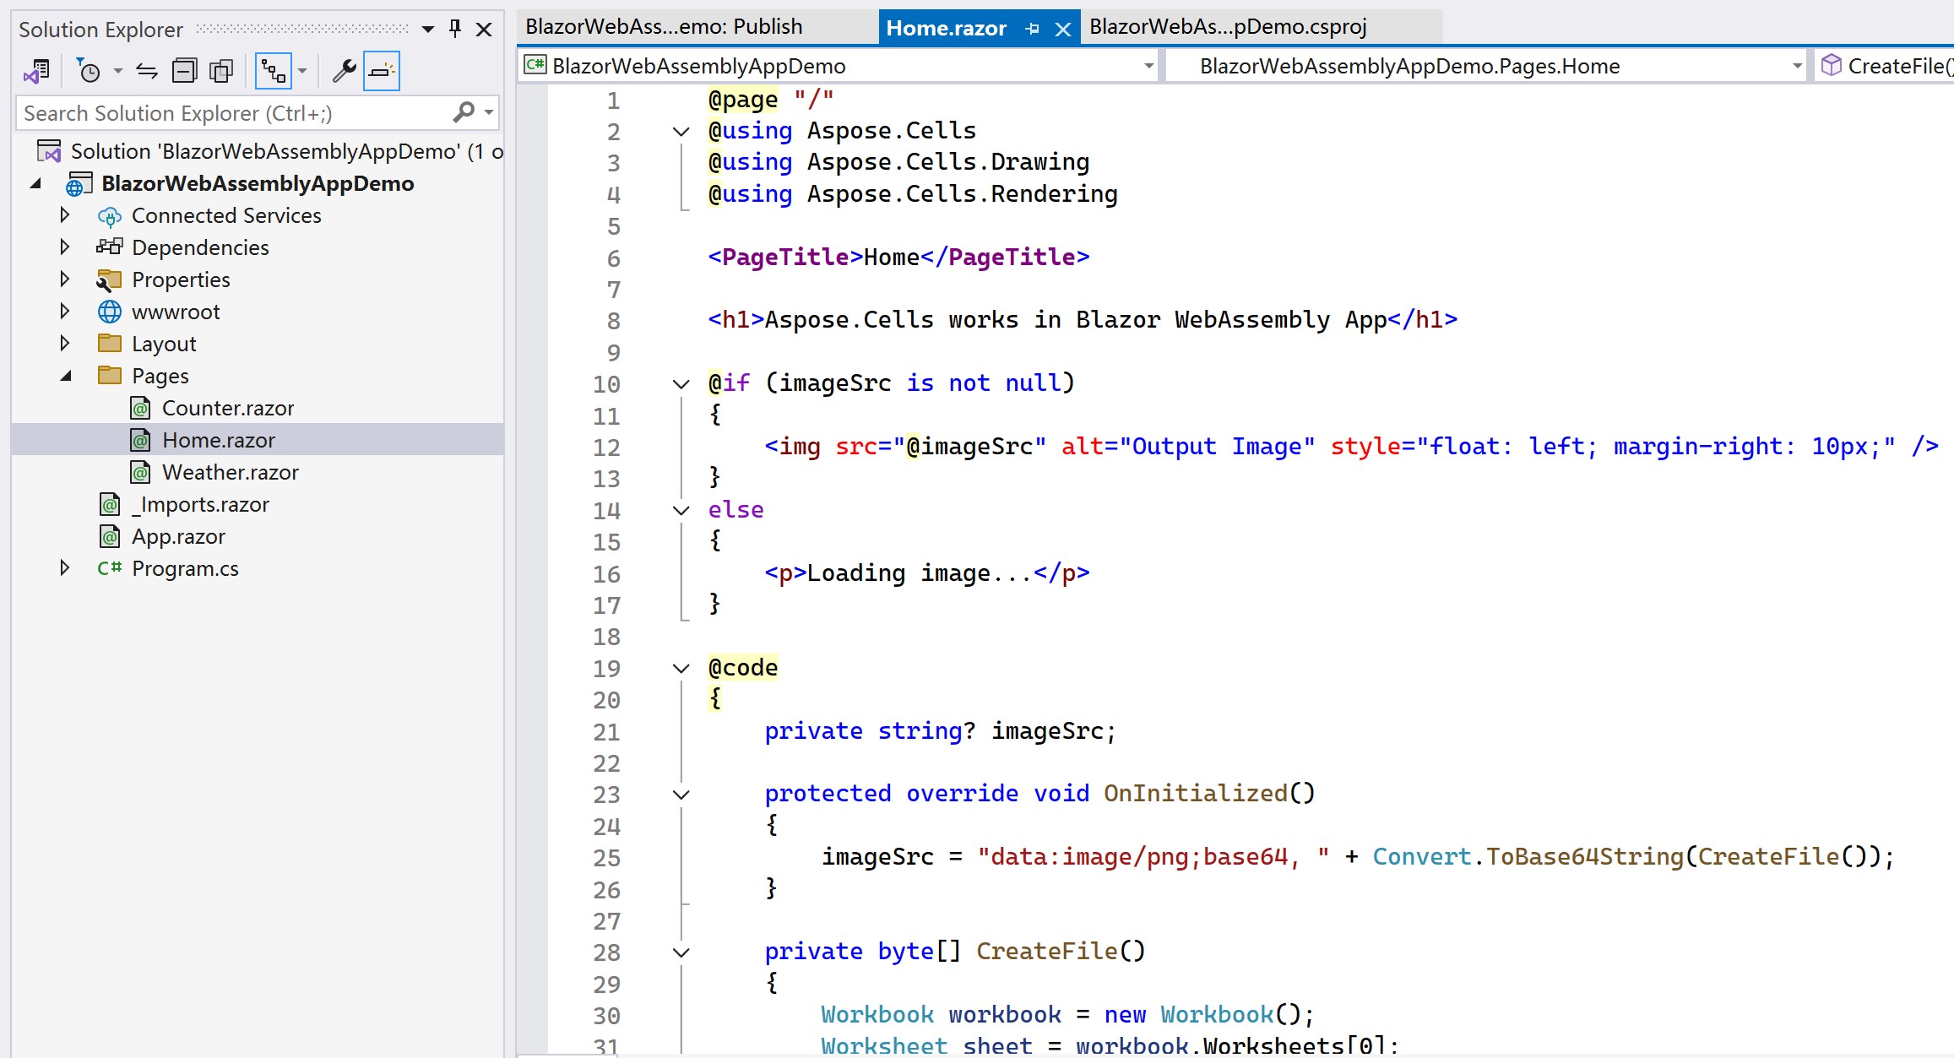This screenshot has height=1058, width=1954.
Task: Open the BlazorWebAs...pDemo.csproj tab
Action: click(x=1228, y=27)
